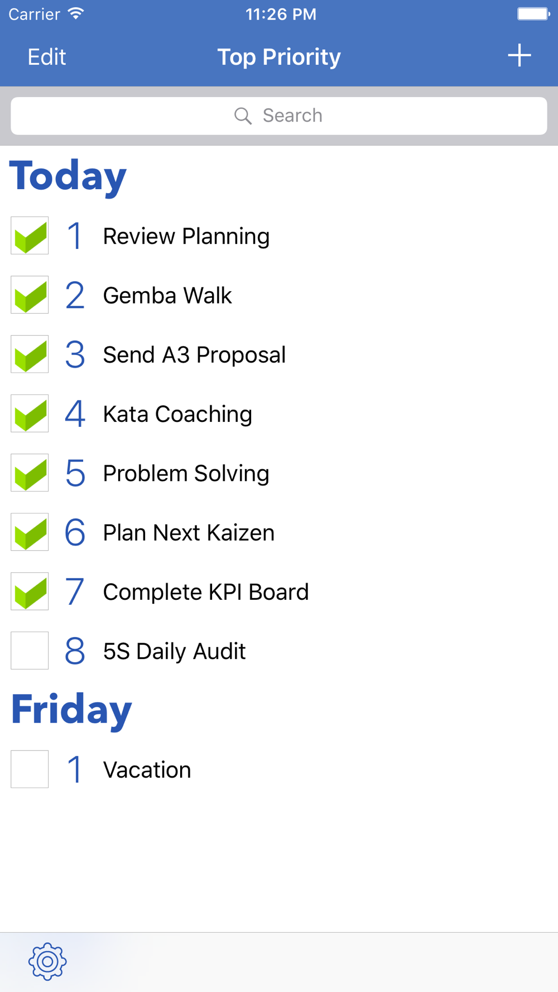
Task: Focus the Search field
Action: pyautogui.click(x=279, y=116)
